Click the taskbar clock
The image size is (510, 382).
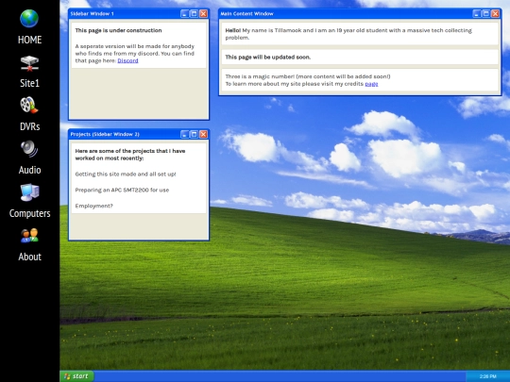[x=488, y=376]
